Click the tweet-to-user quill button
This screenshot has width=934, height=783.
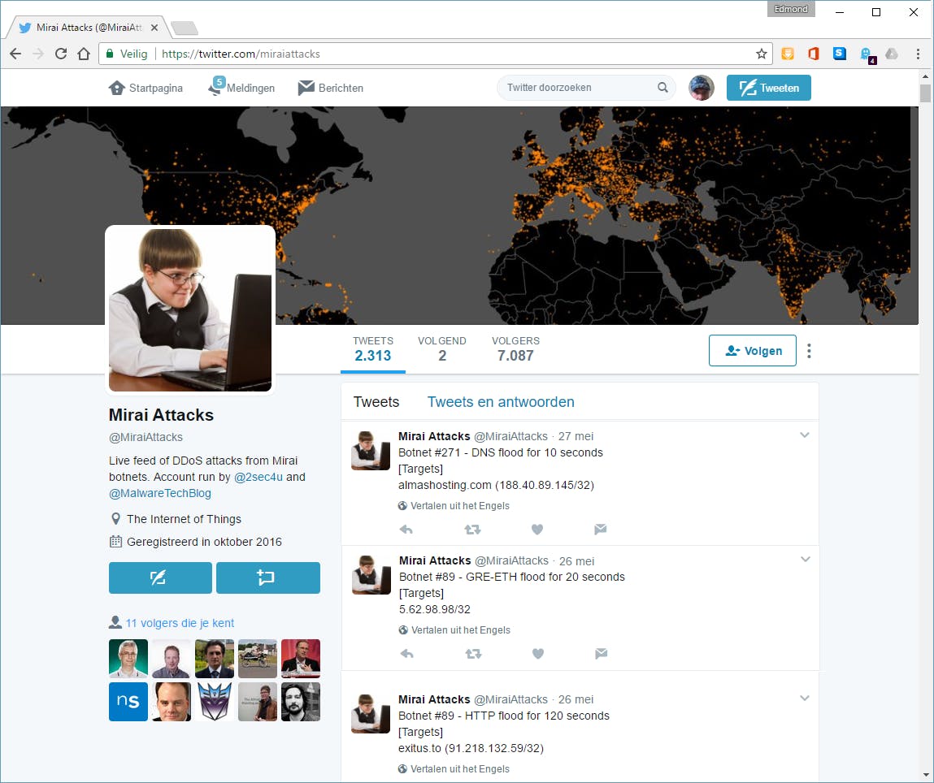coord(160,578)
